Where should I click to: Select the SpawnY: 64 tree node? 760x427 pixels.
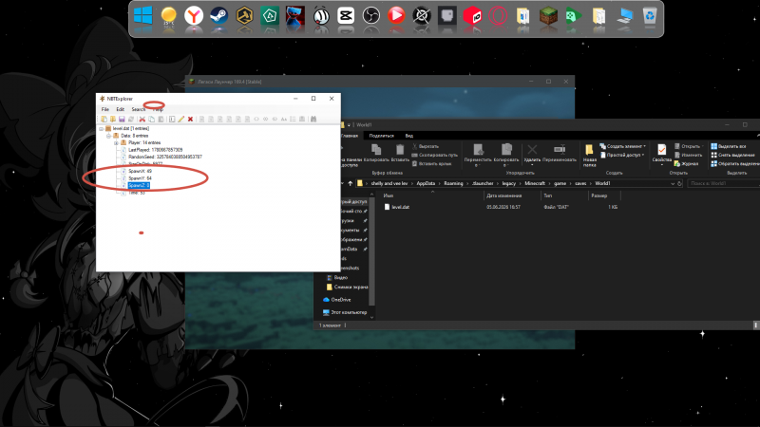coord(140,178)
